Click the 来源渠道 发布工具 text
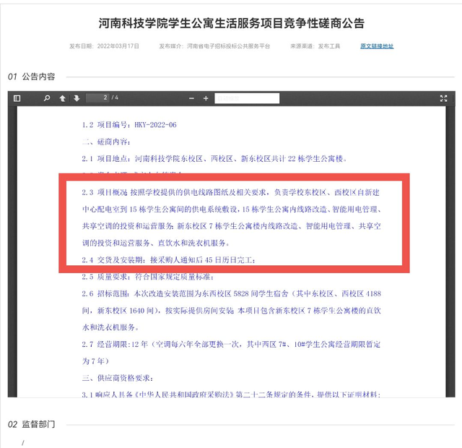This screenshot has width=462, height=448. tap(315, 46)
